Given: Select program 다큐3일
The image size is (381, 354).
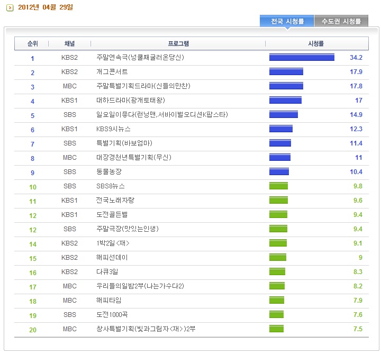Looking at the screenshot, I should click(107, 272).
